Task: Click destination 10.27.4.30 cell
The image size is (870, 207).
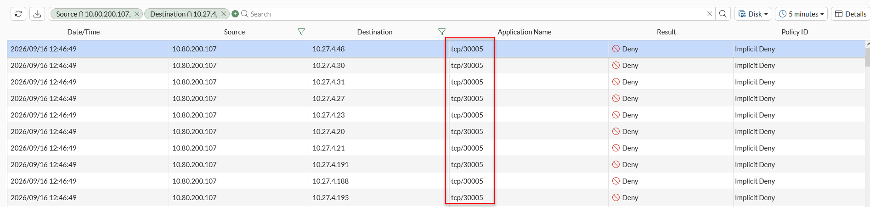Action: pyautogui.click(x=328, y=66)
